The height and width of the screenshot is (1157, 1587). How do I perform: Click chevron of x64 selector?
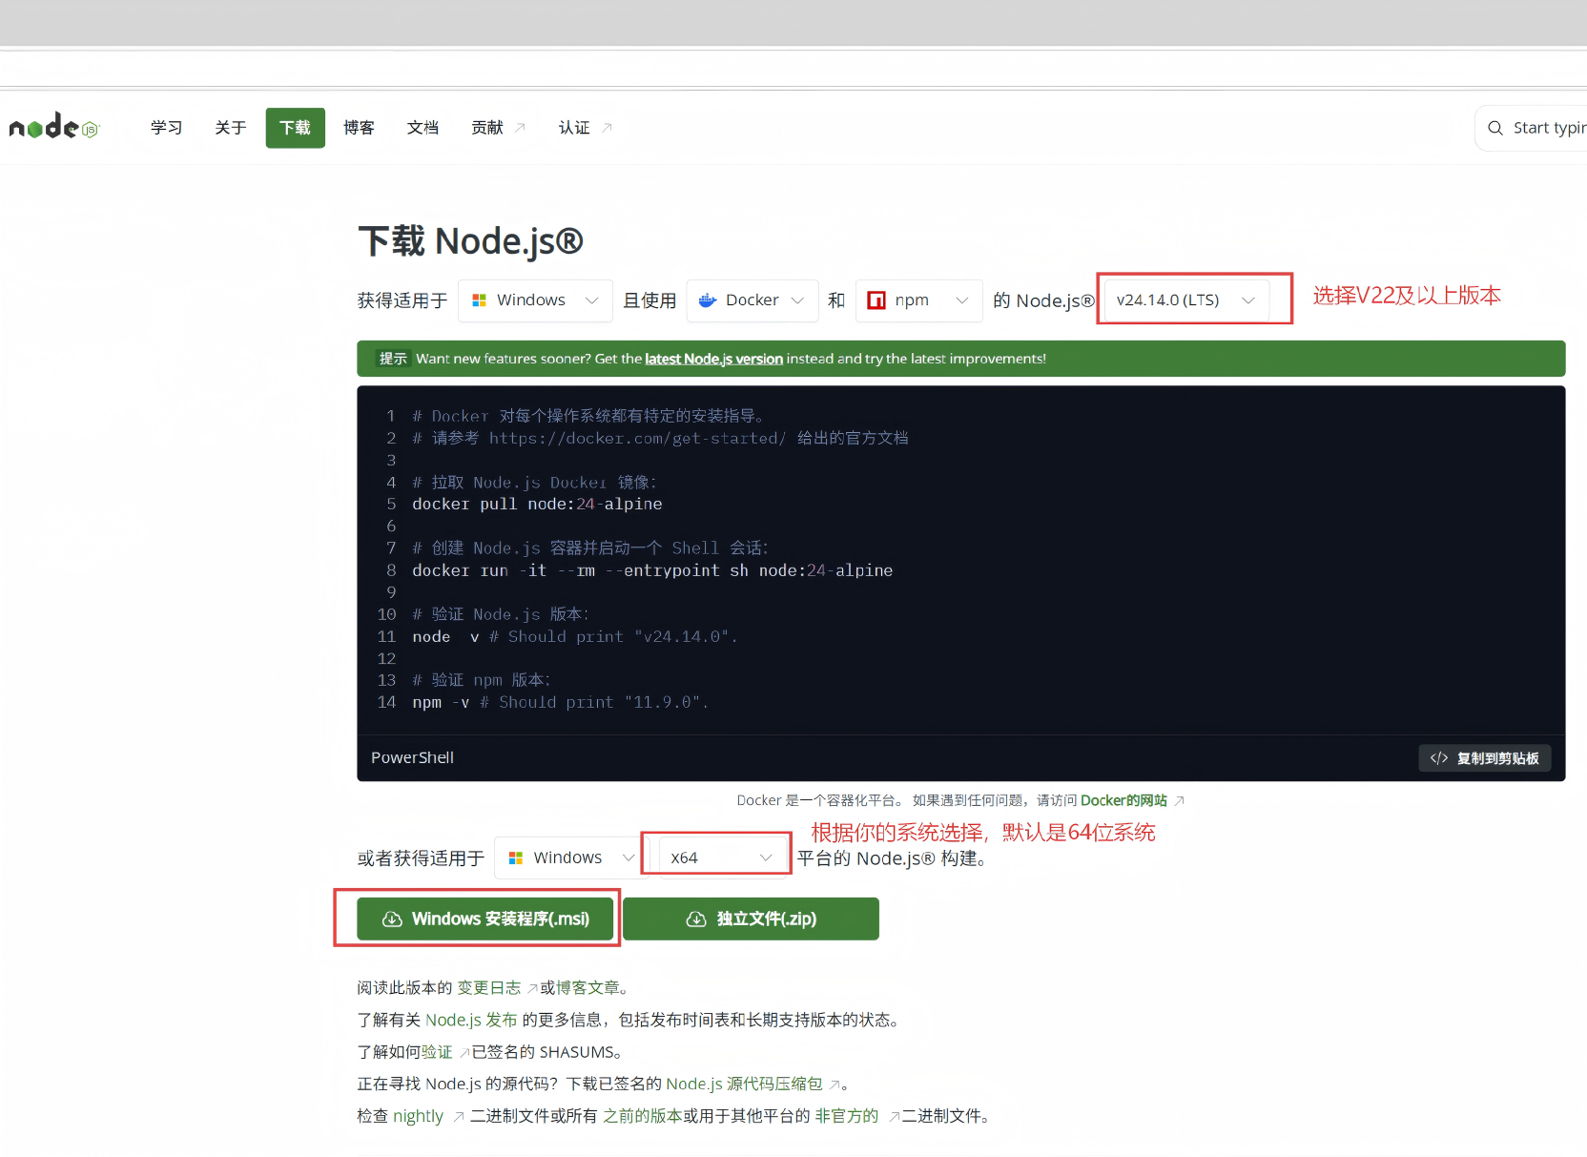click(x=765, y=858)
